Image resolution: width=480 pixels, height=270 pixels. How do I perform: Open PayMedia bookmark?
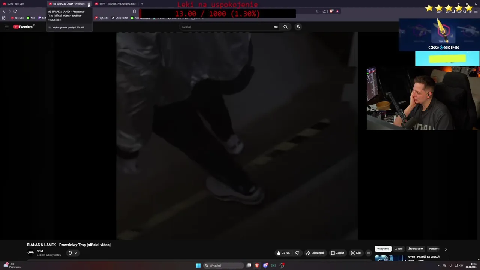click(x=102, y=18)
